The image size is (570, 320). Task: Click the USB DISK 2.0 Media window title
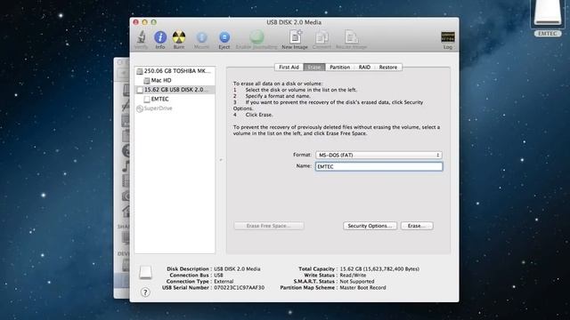tap(294, 22)
